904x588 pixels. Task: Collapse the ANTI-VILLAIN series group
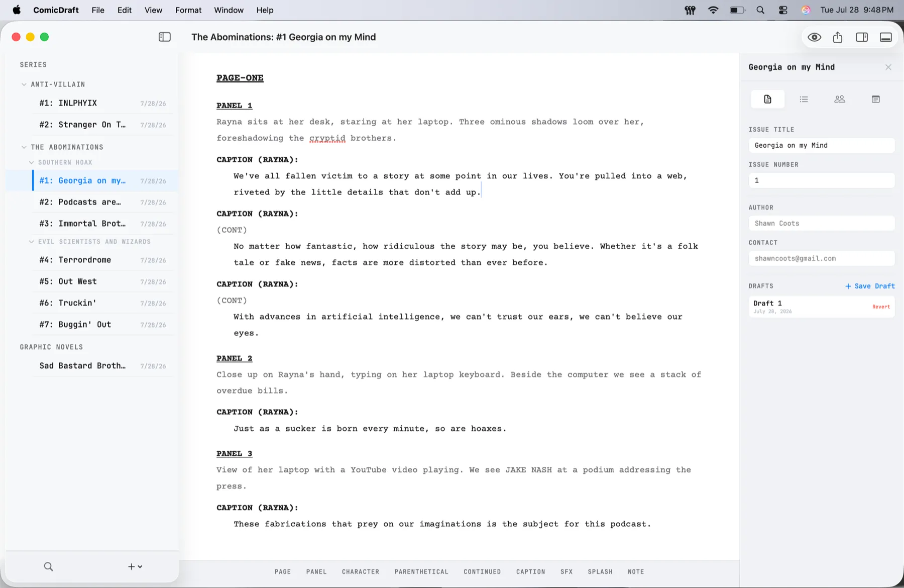24,84
